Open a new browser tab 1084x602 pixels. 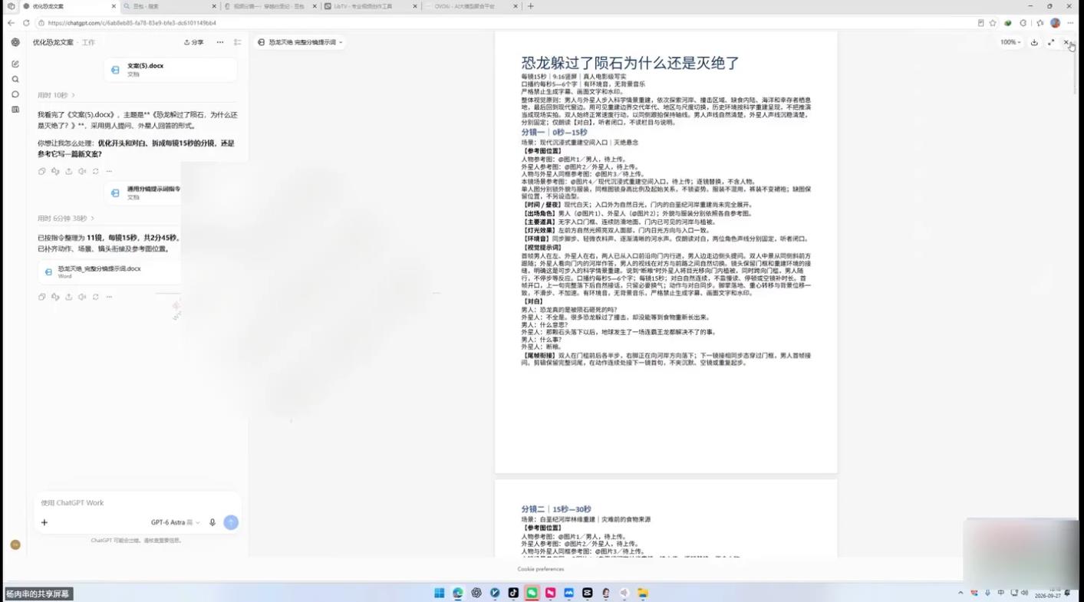pos(530,6)
